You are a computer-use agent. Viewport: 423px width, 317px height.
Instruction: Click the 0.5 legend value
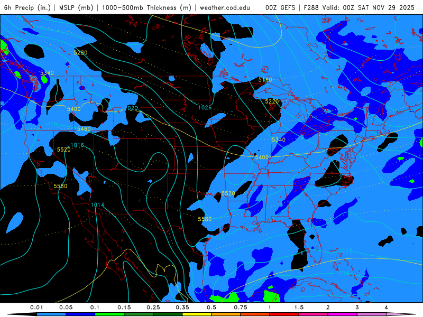pyautogui.click(x=212, y=307)
